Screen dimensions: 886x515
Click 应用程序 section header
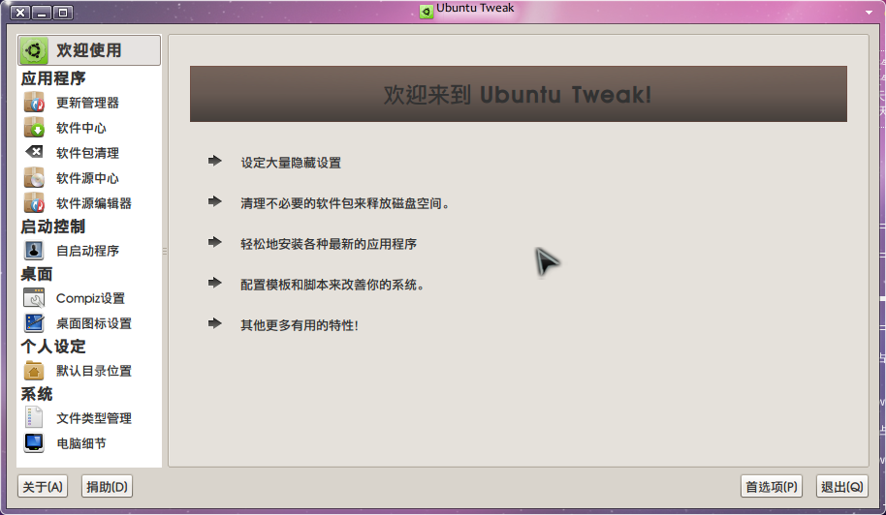(x=53, y=78)
